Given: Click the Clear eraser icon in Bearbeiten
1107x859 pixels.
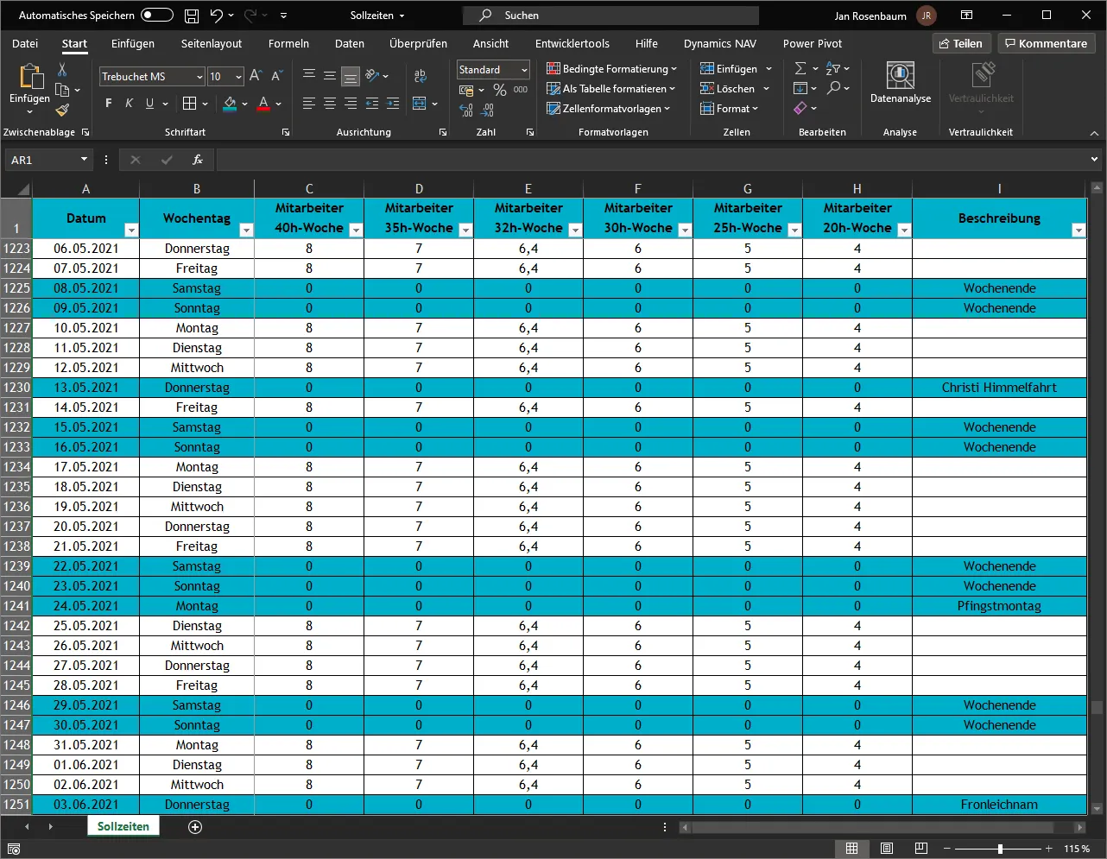Looking at the screenshot, I should pos(800,109).
